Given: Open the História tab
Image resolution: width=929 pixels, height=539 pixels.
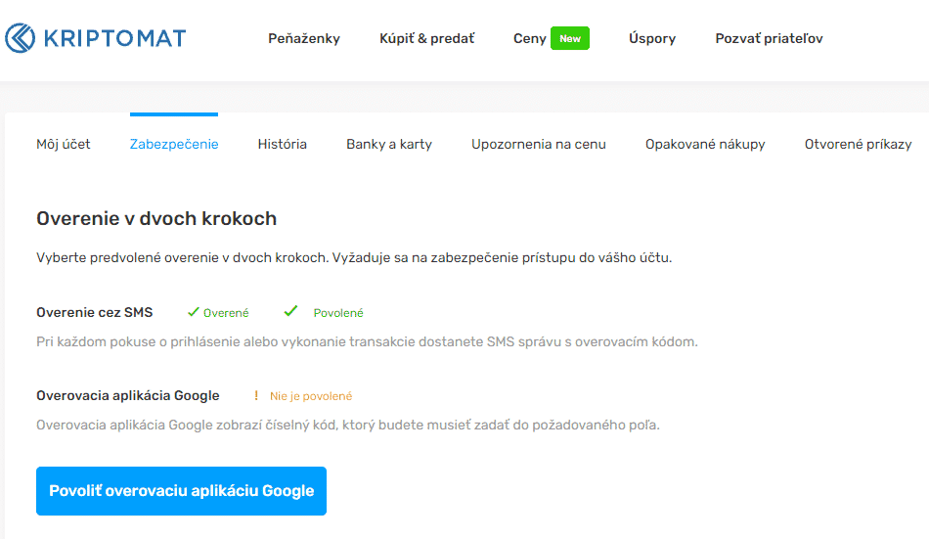Looking at the screenshot, I should click(283, 144).
